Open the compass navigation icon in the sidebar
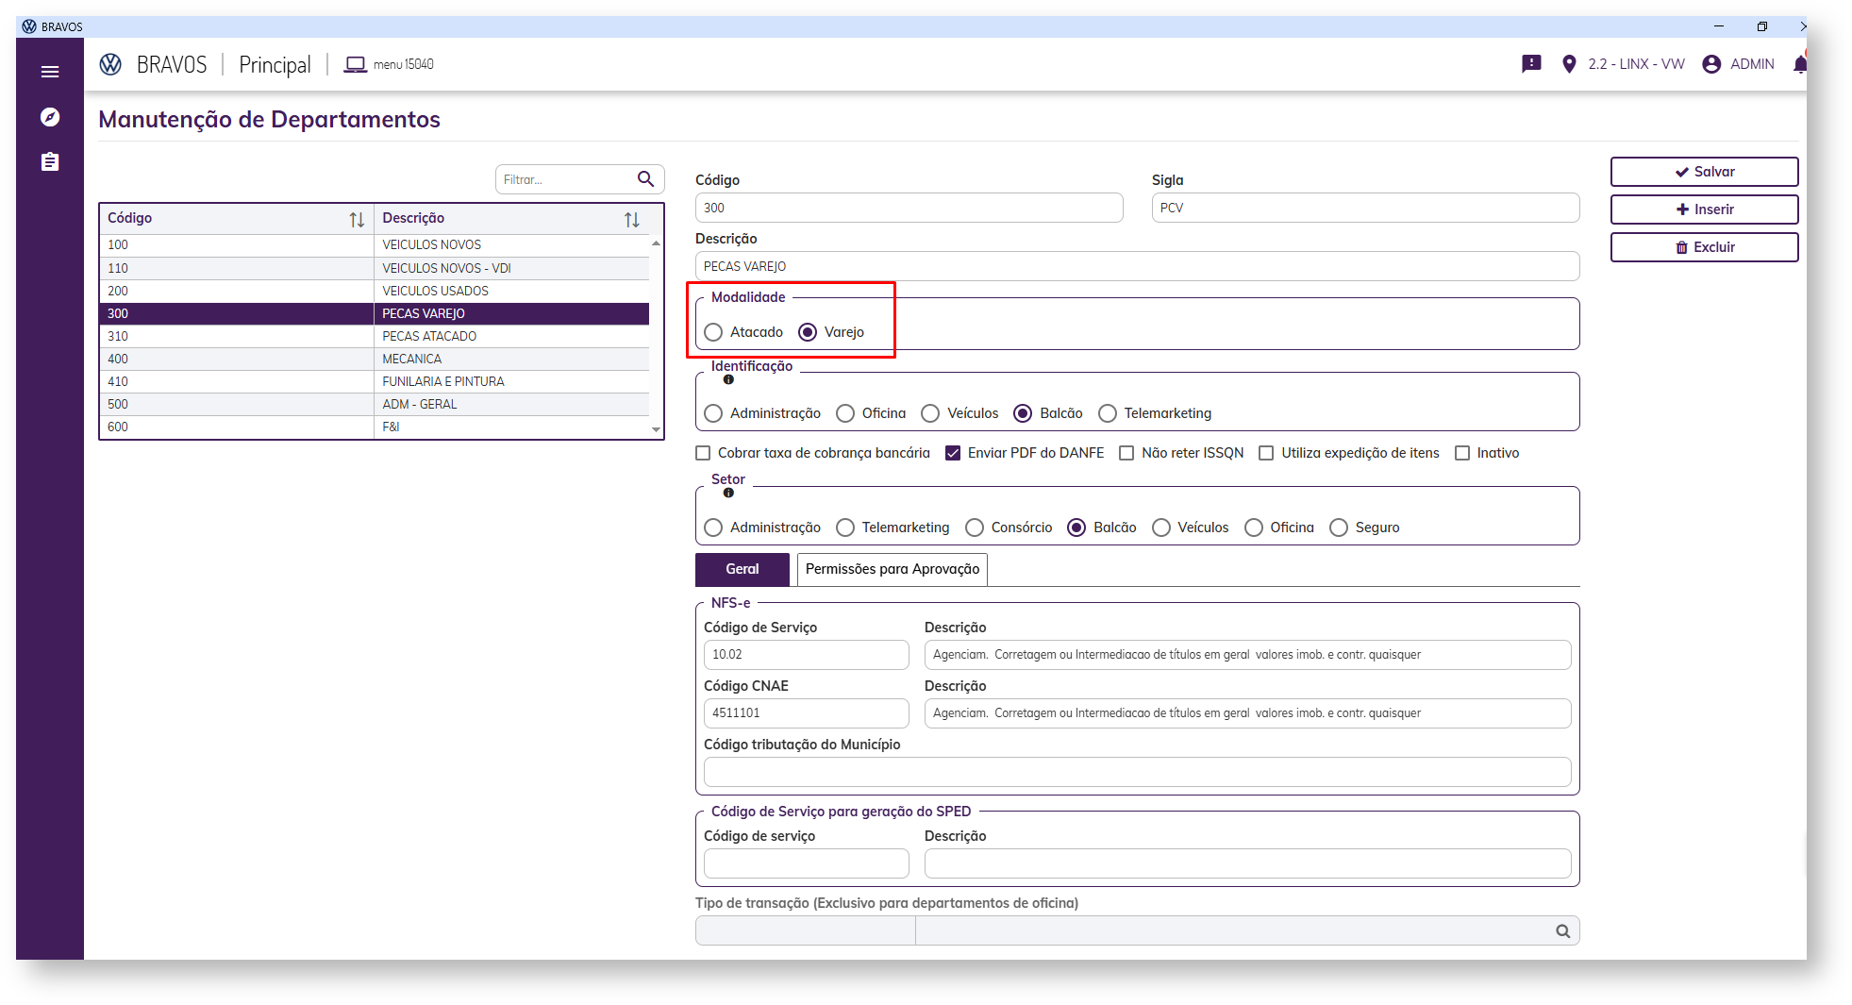This screenshot has height=1005, width=1852. 50,117
